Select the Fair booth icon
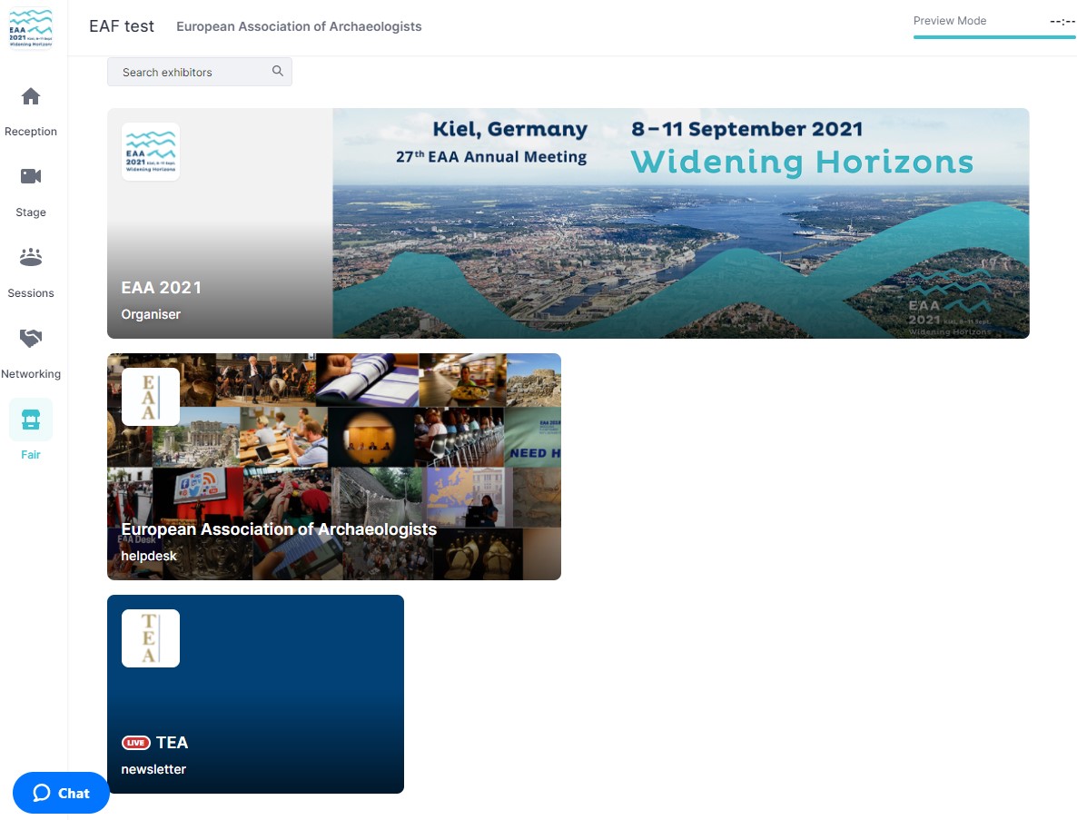1077x820 pixels. tap(31, 420)
